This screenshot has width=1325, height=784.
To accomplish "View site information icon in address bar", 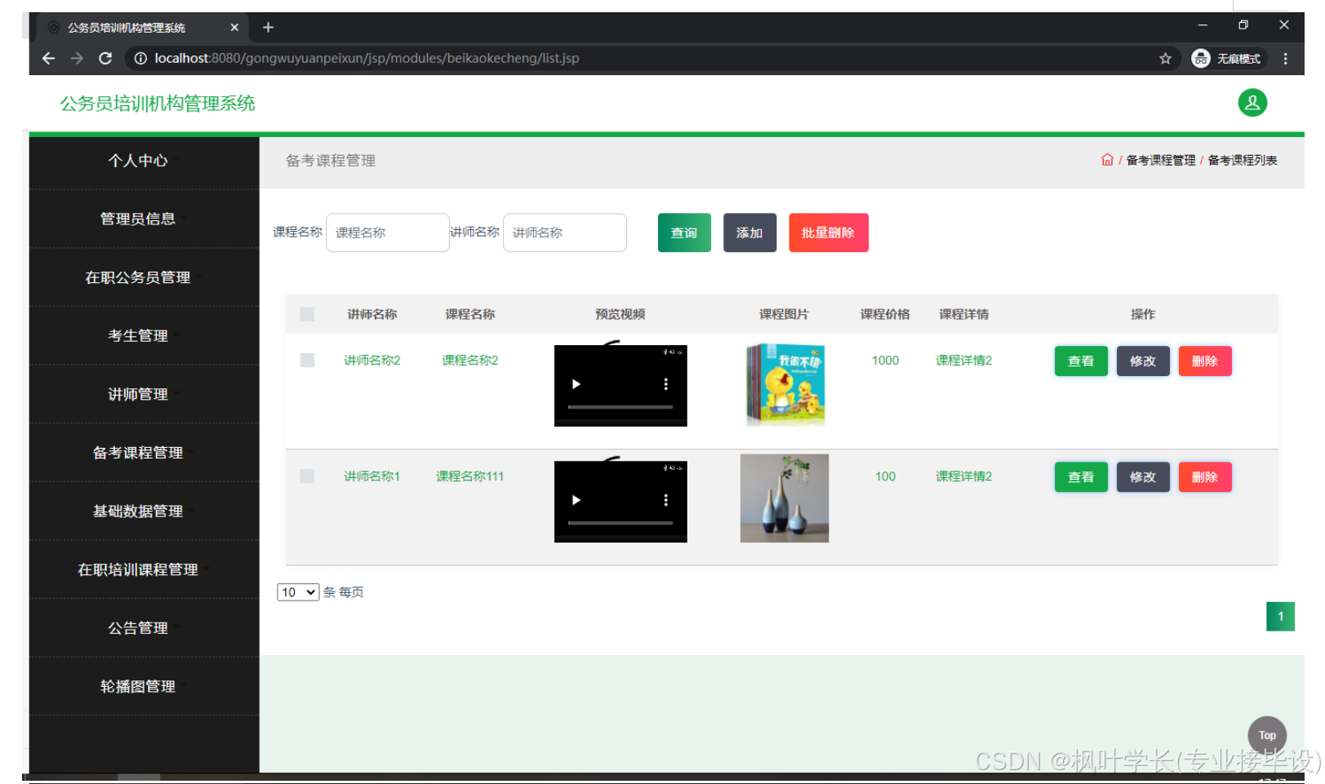I will (140, 59).
